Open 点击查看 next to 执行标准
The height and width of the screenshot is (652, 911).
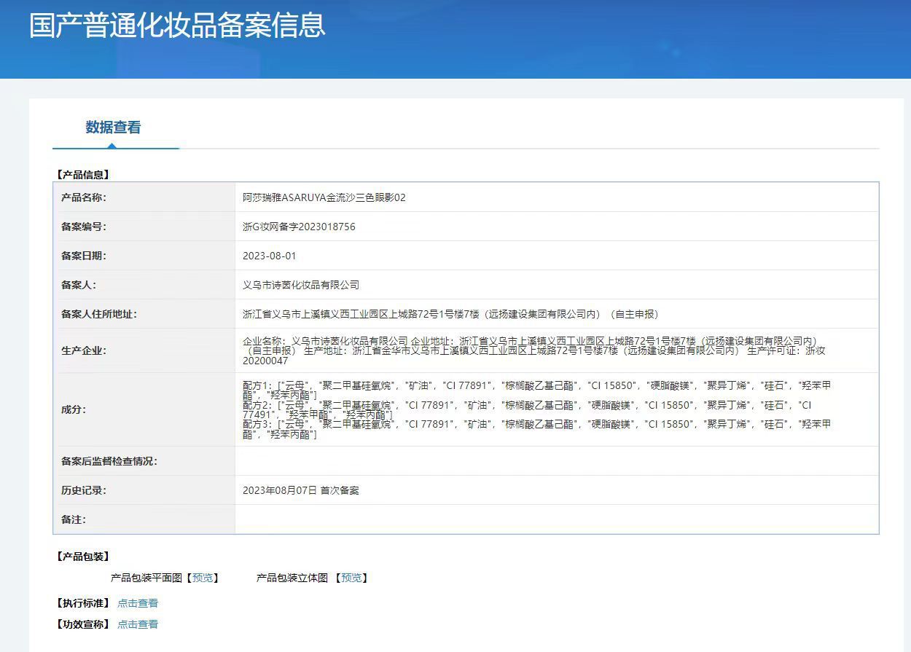point(138,603)
